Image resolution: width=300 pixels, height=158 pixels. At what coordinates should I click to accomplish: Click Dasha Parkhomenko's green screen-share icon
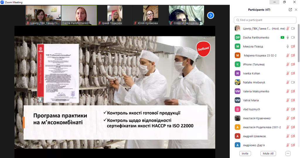click(x=282, y=37)
